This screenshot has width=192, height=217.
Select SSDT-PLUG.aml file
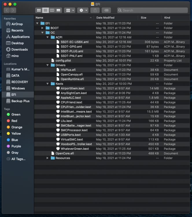click(112, 51)
